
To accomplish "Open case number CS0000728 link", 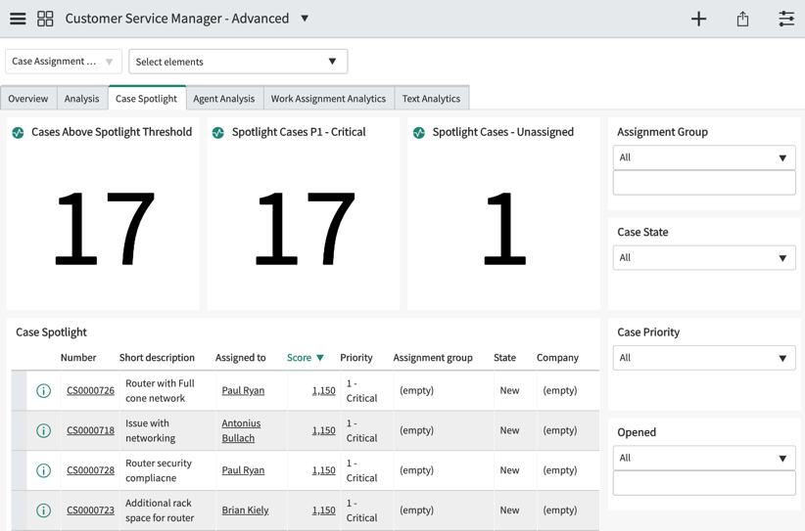I will click(x=90, y=470).
